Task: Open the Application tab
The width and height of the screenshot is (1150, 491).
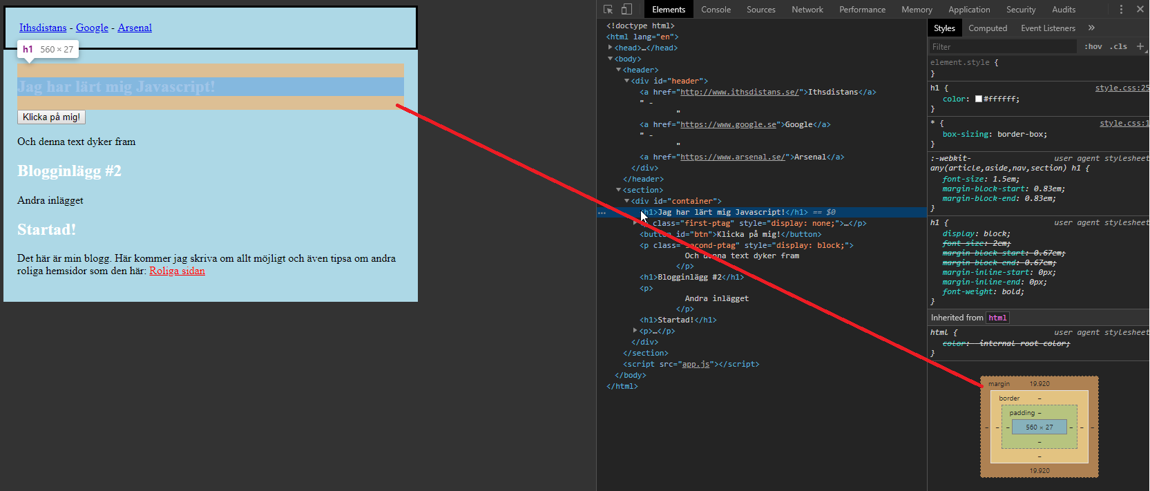Action: tap(969, 9)
